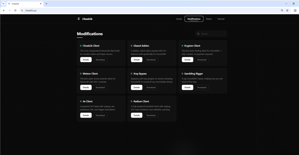Click the search magnifier icon in Search field
This screenshot has height=155, width=299.
(198, 34)
